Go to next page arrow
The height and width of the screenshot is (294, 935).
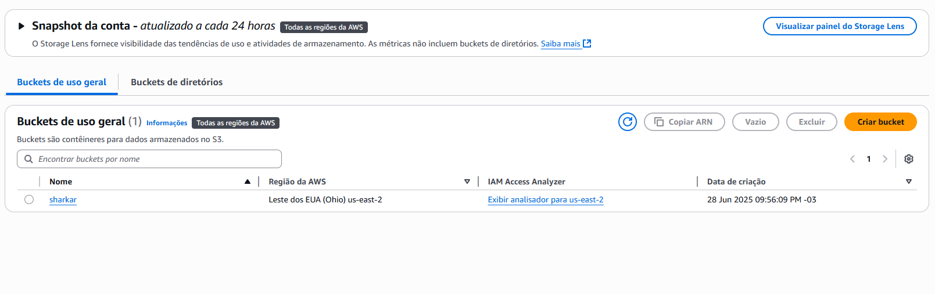click(x=885, y=159)
